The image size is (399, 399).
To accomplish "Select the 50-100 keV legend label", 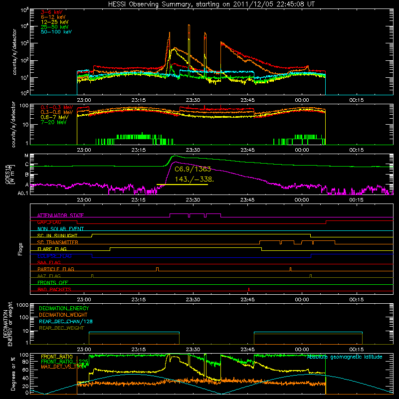I will pos(56,32).
